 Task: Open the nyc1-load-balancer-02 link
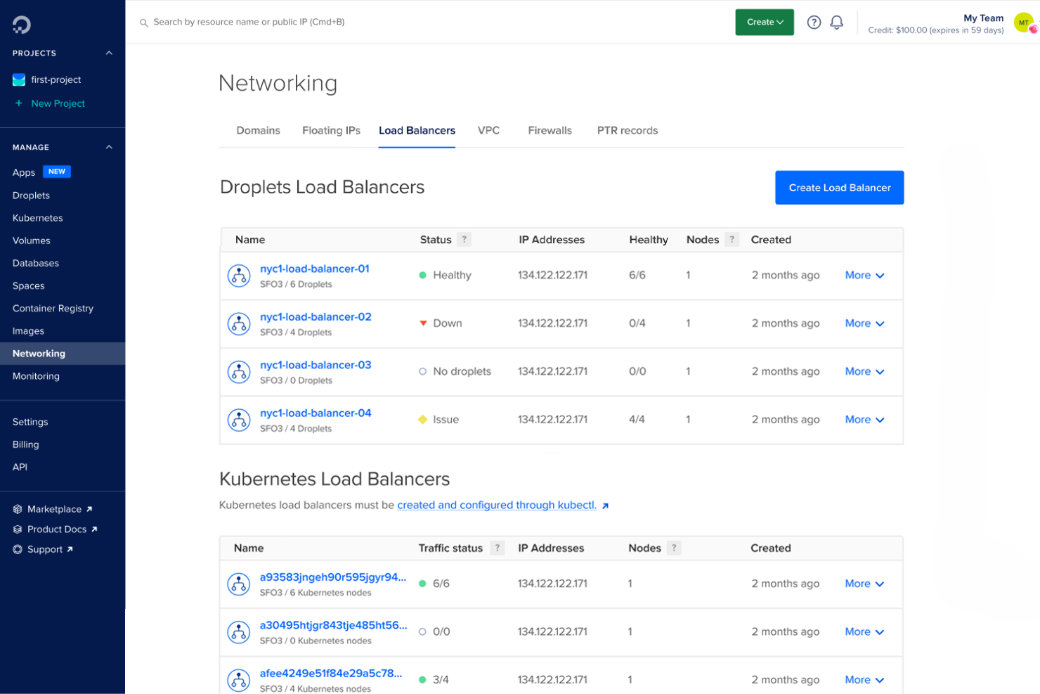(x=316, y=317)
